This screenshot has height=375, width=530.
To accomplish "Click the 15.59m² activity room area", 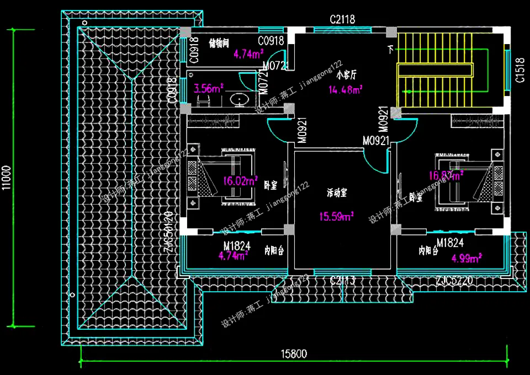I will click(x=336, y=216).
